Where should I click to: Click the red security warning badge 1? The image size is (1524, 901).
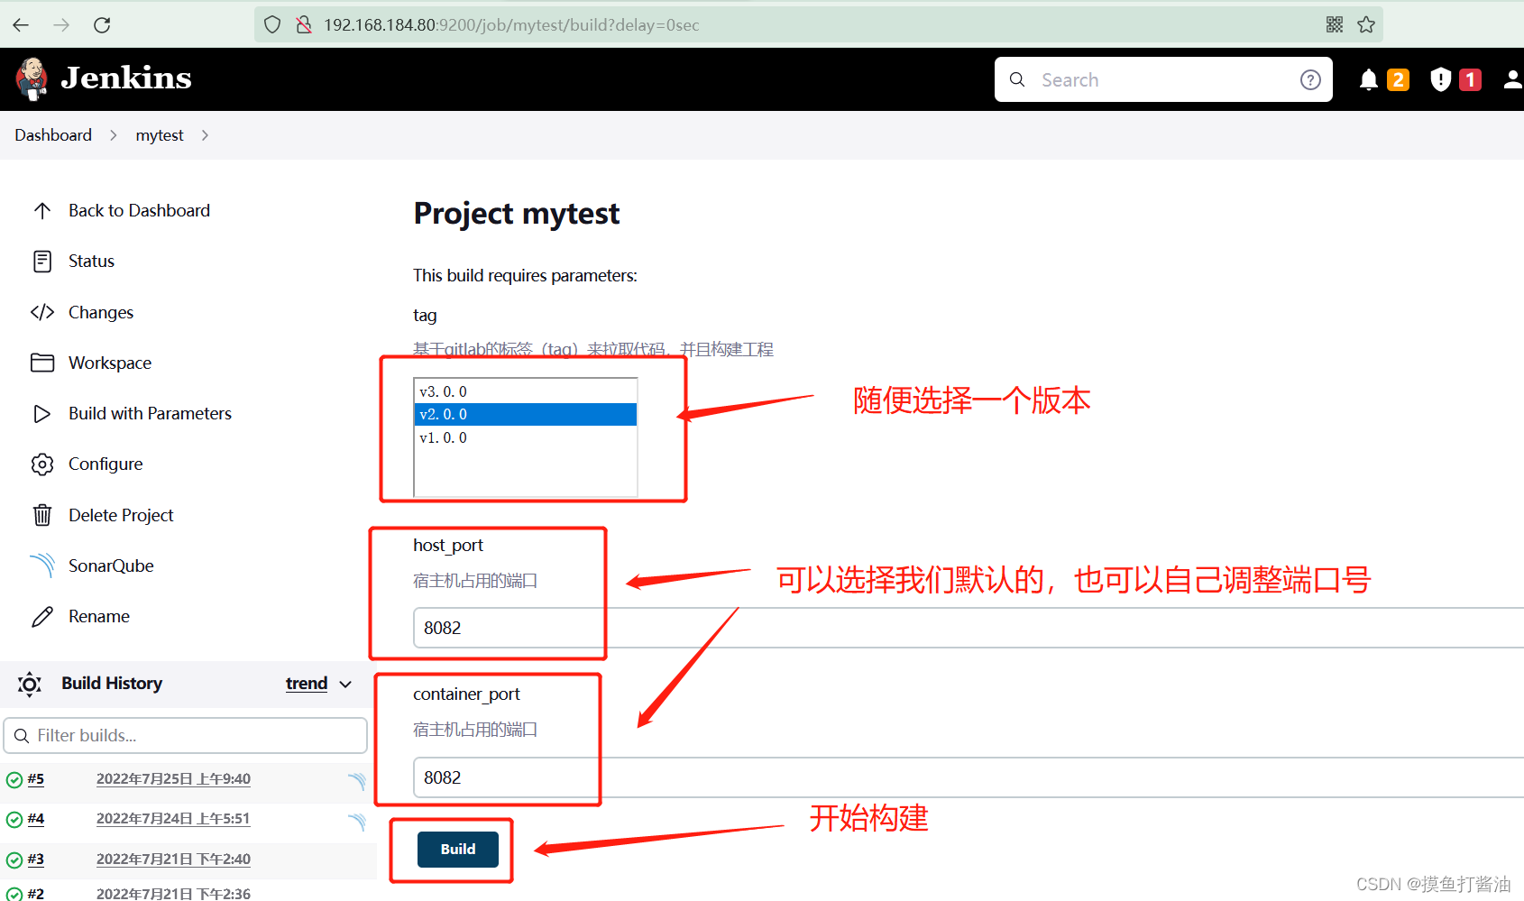pyautogui.click(x=1470, y=80)
